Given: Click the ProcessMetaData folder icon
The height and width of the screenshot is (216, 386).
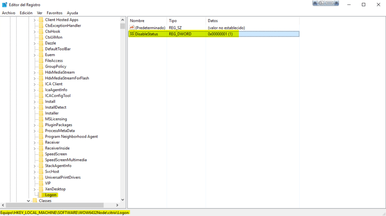Looking at the screenshot, I should pyautogui.click(x=41, y=131).
